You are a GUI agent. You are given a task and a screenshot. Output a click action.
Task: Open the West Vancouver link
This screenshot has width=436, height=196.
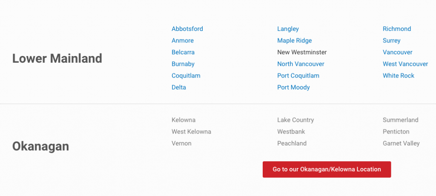[405, 64]
